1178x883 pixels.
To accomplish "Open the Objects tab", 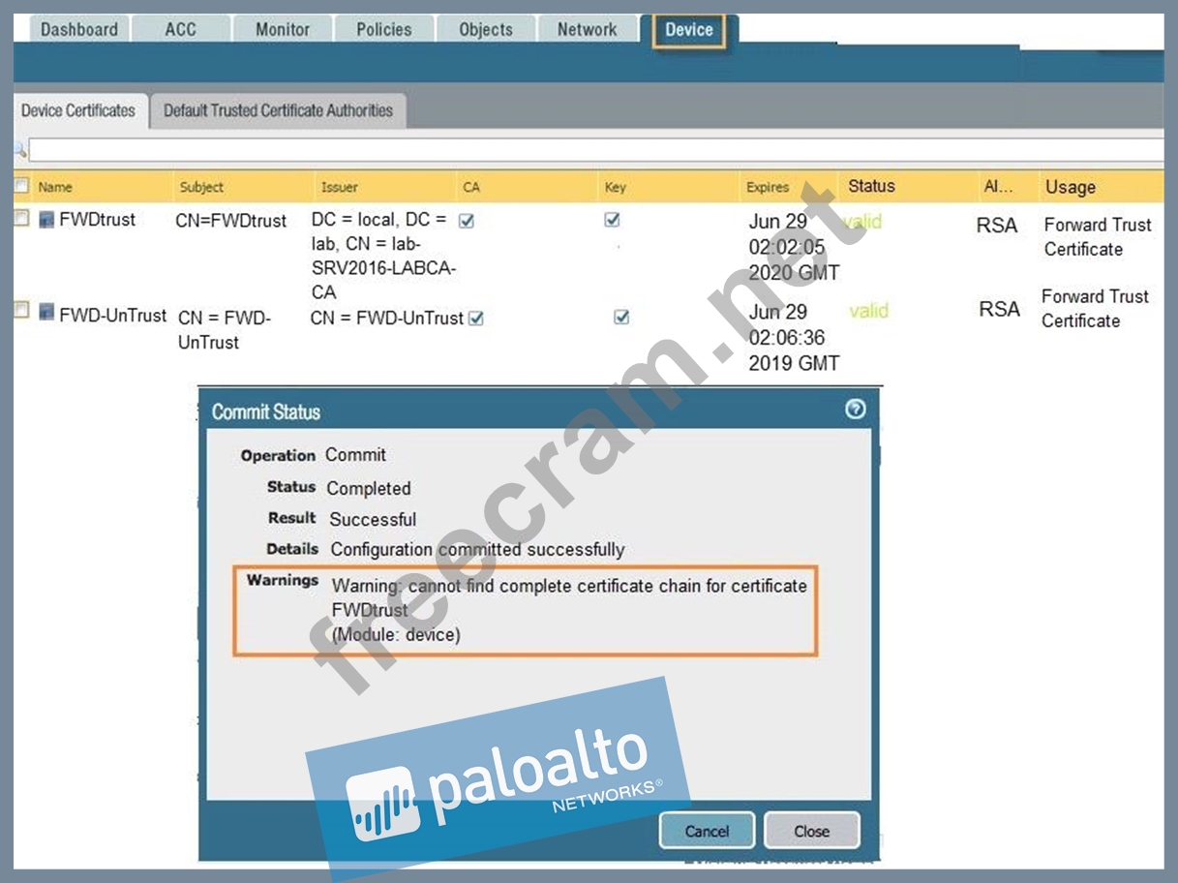I will [x=486, y=30].
